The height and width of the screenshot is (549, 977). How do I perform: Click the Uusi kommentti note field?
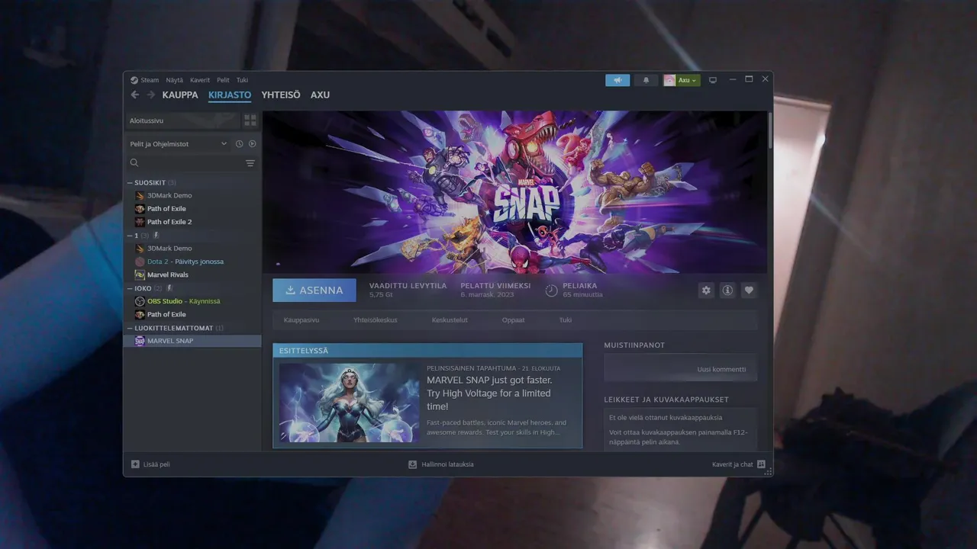point(681,369)
